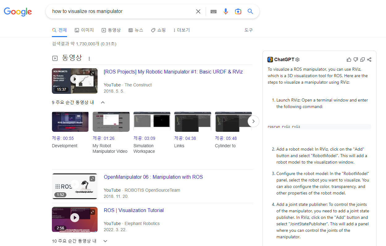The width and height of the screenshot is (386, 246).
Task: Open the 도구 tools option
Action: [x=249, y=30]
